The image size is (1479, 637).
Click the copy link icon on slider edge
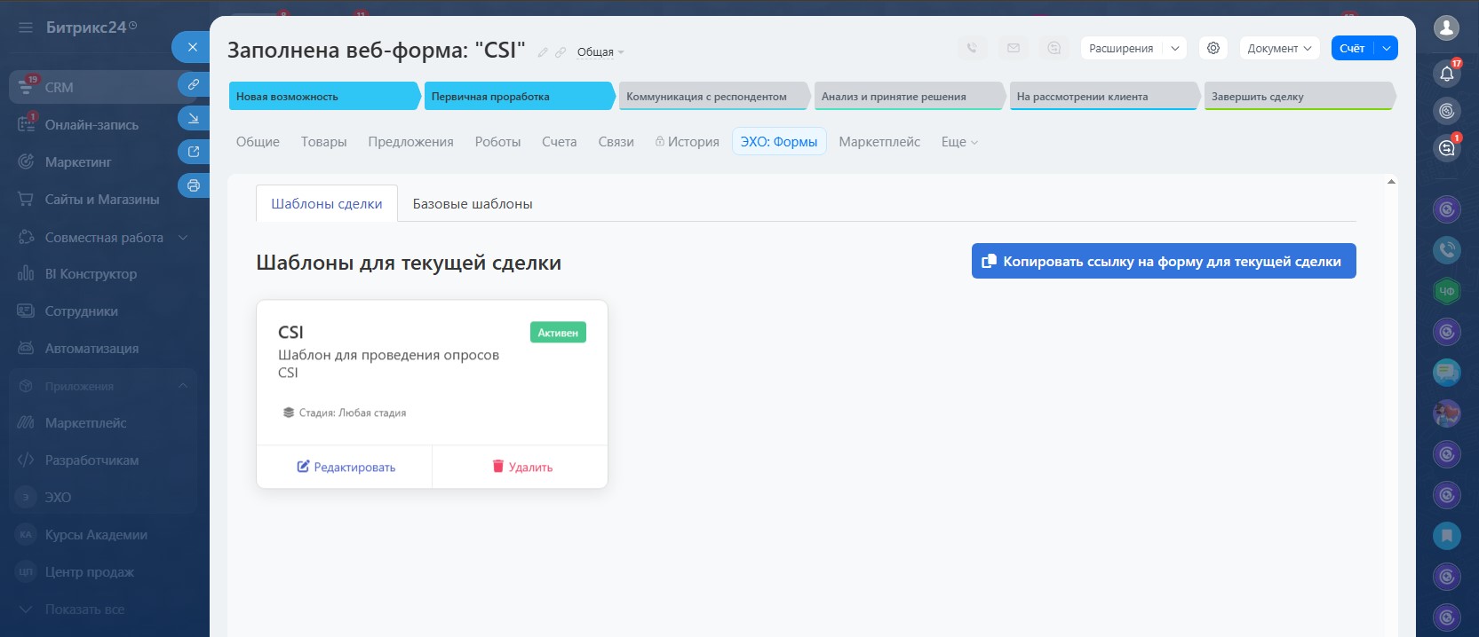(x=194, y=84)
